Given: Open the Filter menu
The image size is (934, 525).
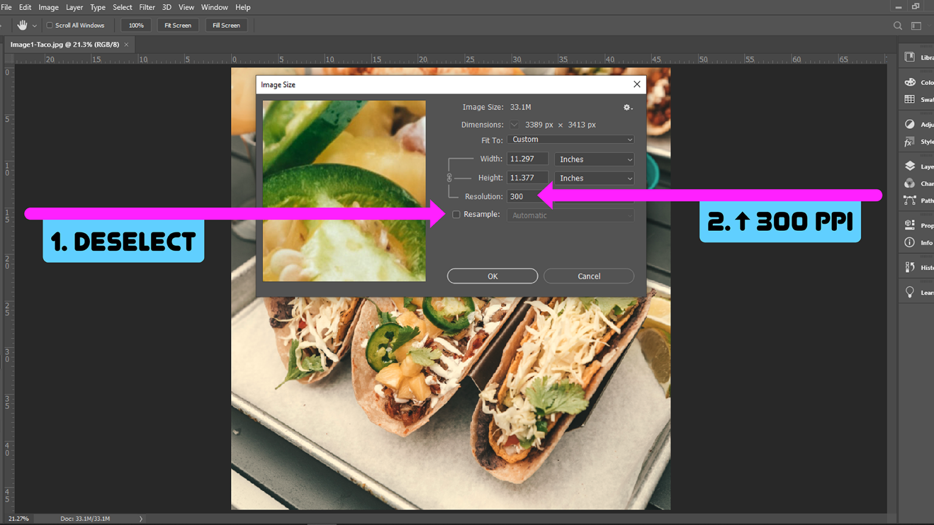Looking at the screenshot, I should tap(147, 7).
